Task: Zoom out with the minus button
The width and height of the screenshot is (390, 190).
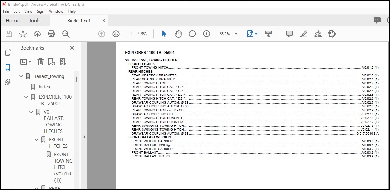Action: [192, 34]
